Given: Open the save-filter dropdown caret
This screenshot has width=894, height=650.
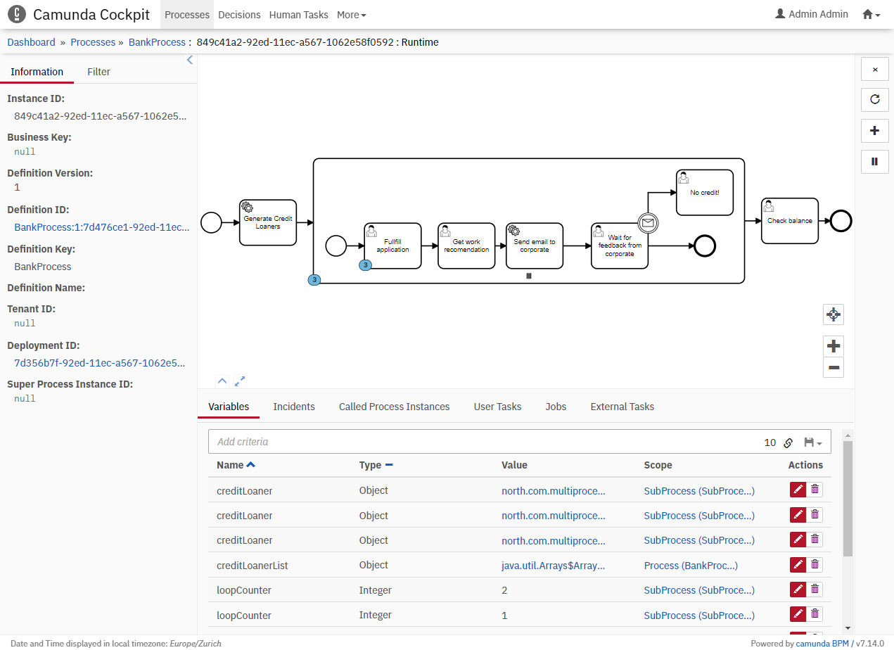Looking at the screenshot, I should click(819, 442).
